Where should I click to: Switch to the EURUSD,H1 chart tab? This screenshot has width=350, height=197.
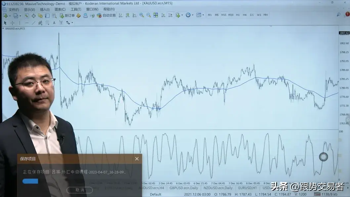247,188
